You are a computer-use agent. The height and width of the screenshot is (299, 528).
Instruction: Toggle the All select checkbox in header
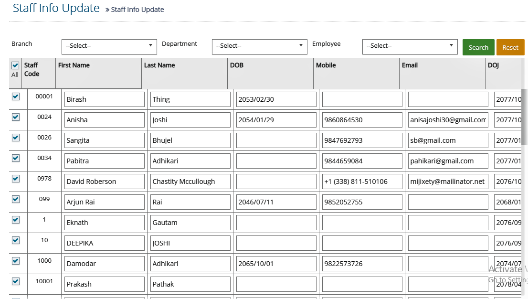15,65
